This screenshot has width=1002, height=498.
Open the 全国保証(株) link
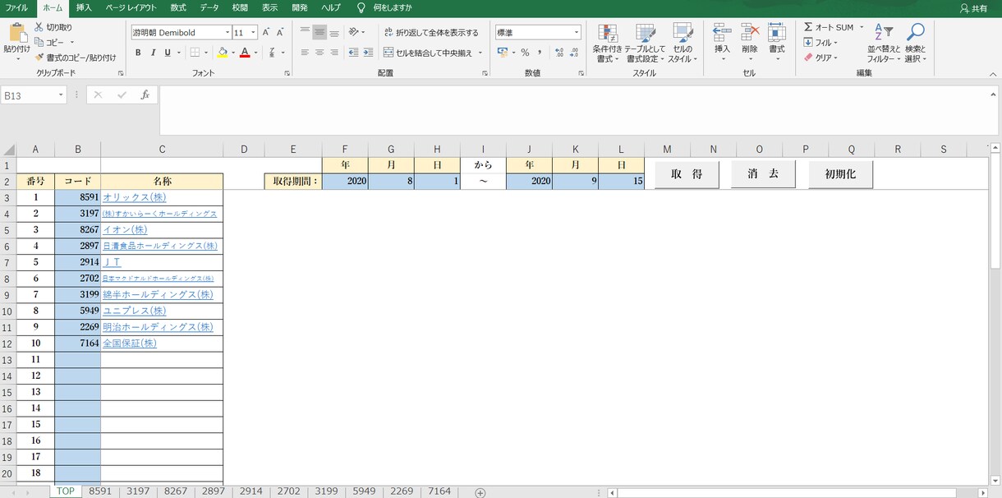[130, 344]
